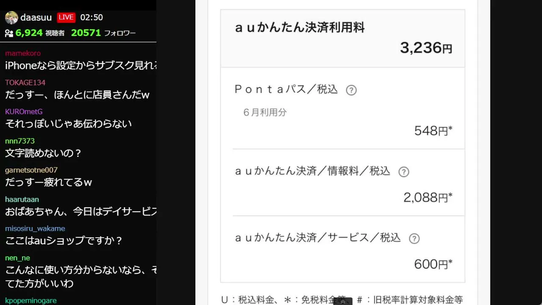
Task: Open the daasuu channel name
Action: point(36,17)
